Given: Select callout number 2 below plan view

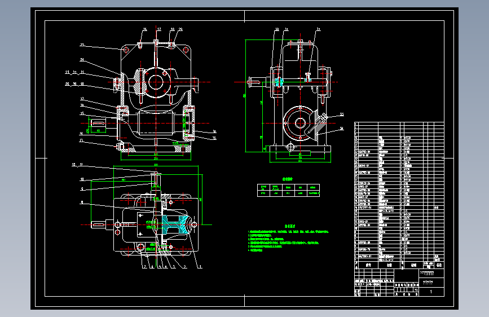Looking at the screenshot, I should pyautogui.click(x=185, y=267).
